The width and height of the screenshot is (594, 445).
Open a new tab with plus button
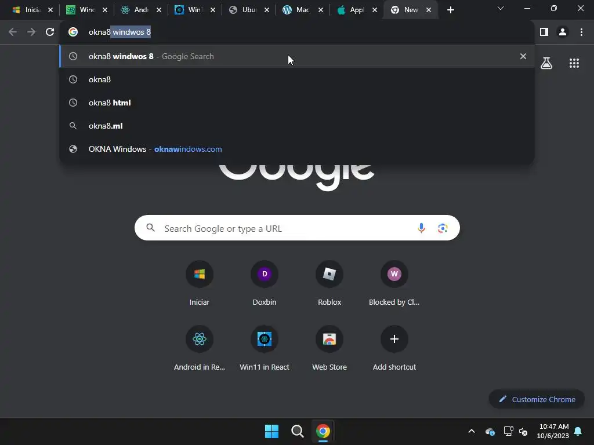450,10
